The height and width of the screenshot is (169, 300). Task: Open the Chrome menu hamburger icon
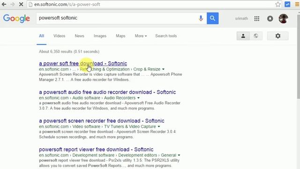pyautogui.click(x=297, y=4)
